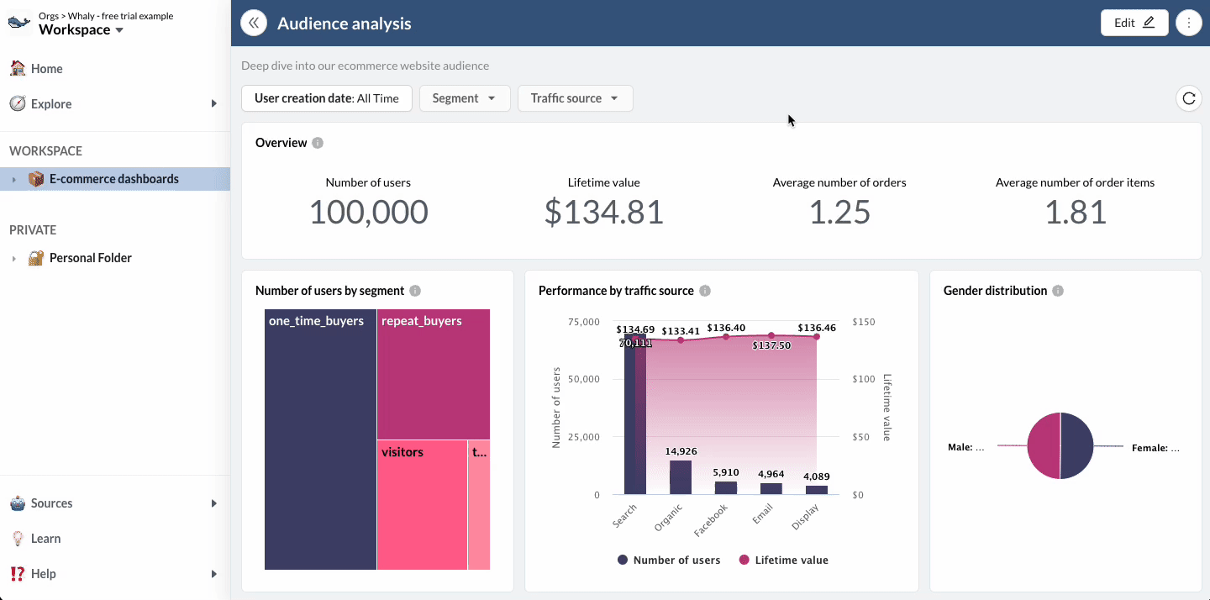
Task: Go to Home in sidebar
Action: 47,69
